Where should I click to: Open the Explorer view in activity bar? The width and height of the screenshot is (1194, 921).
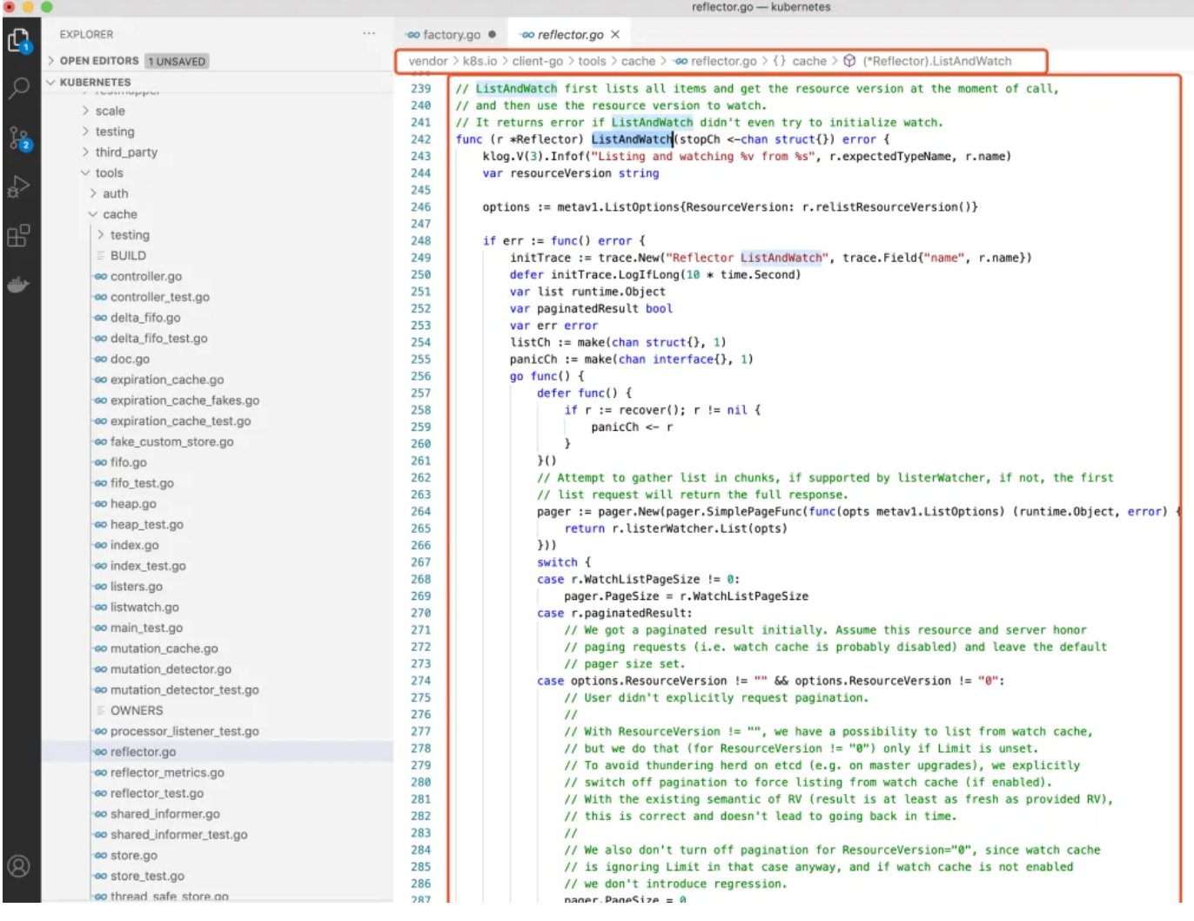18,40
